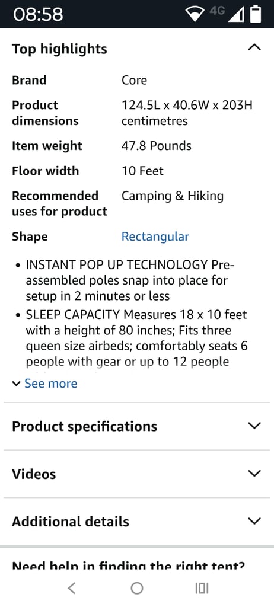Image resolution: width=274 pixels, height=607 pixels.
Task: Open the Rectangular shape link
Action: [155, 237]
